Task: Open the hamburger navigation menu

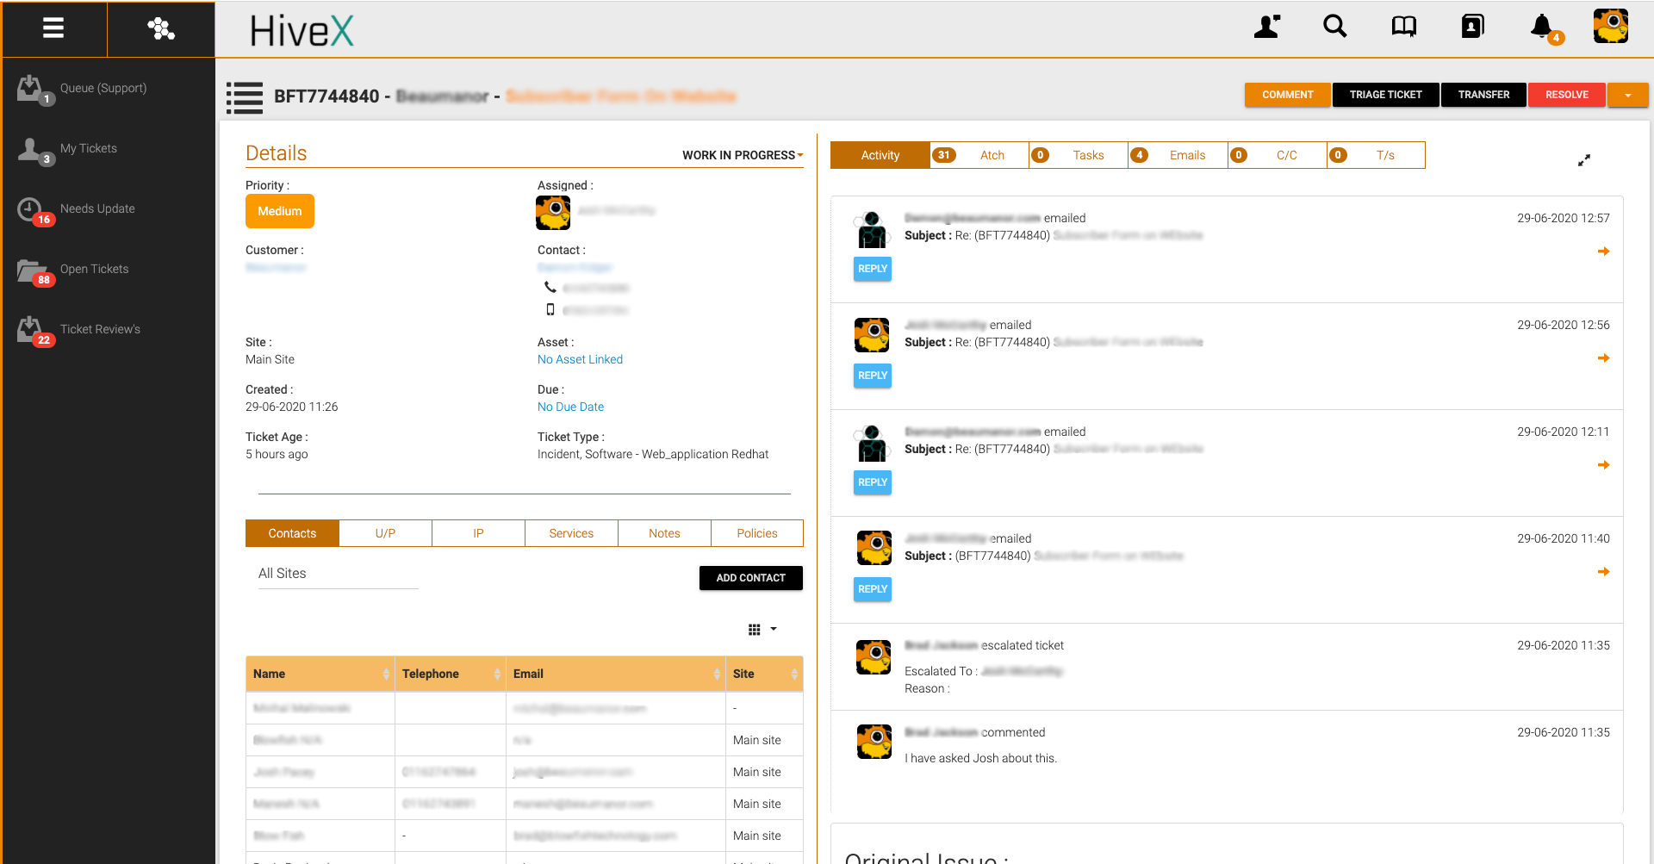Action: (53, 28)
